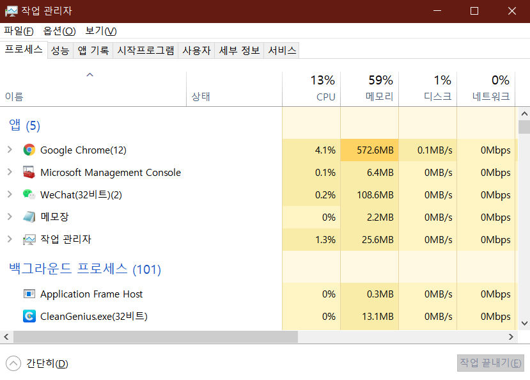530x380 pixels.
Task: Switch to the 성능 tab
Action: point(59,50)
